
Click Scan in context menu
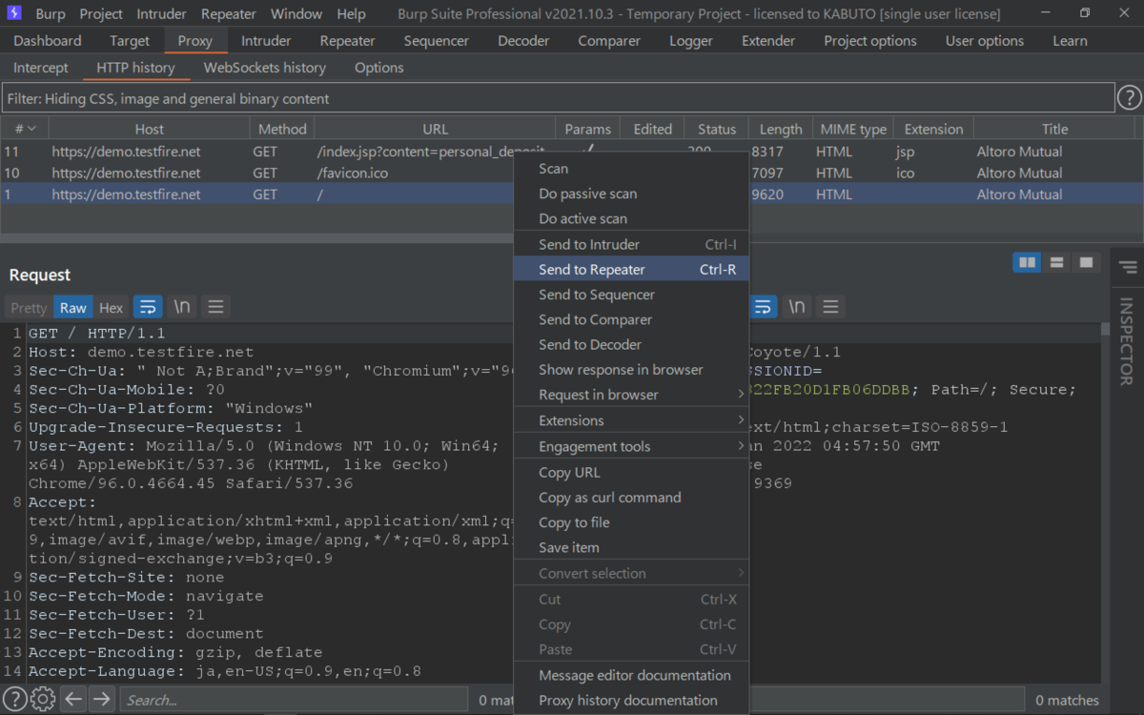point(631,169)
